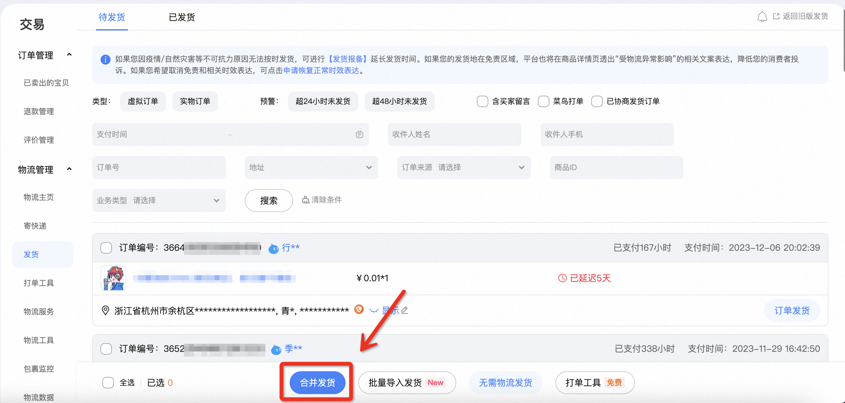The height and width of the screenshot is (403, 845).
Task: Click the location pin icon of the Hangzhou address
Action: pos(105,310)
